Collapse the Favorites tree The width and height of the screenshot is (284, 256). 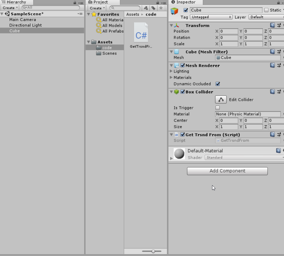pos(88,14)
